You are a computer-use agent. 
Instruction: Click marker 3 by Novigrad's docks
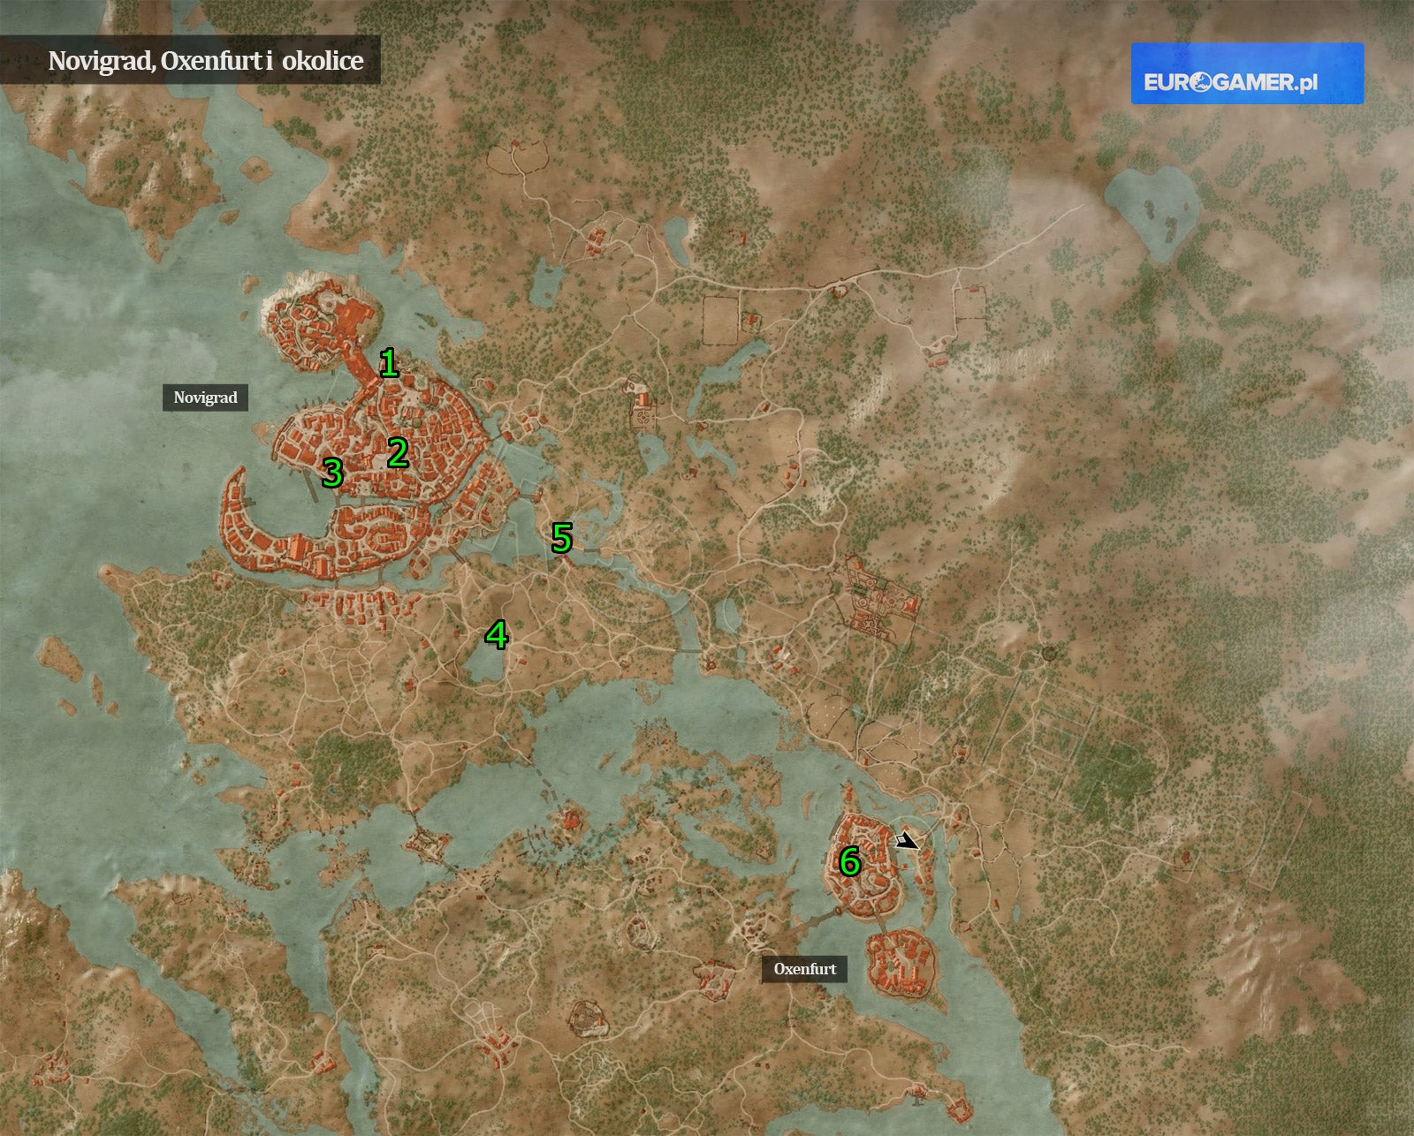coord(332,473)
